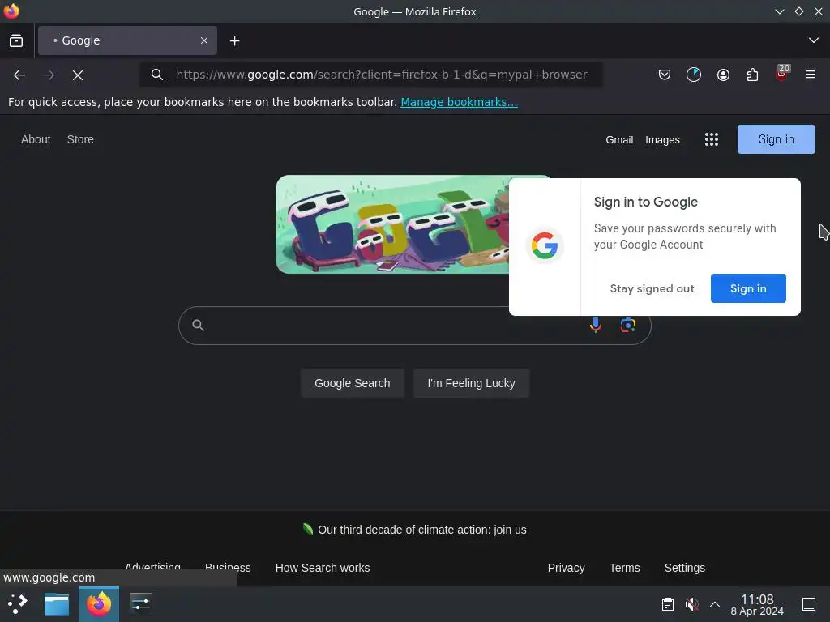Open climate action join us link
This screenshot has width=830, height=622.
pos(421,530)
